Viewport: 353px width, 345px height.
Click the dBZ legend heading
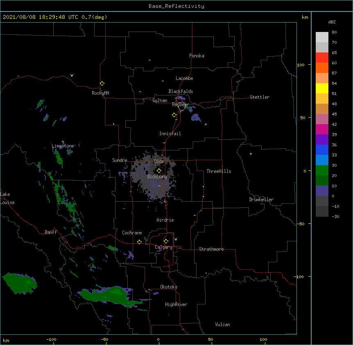(332, 22)
